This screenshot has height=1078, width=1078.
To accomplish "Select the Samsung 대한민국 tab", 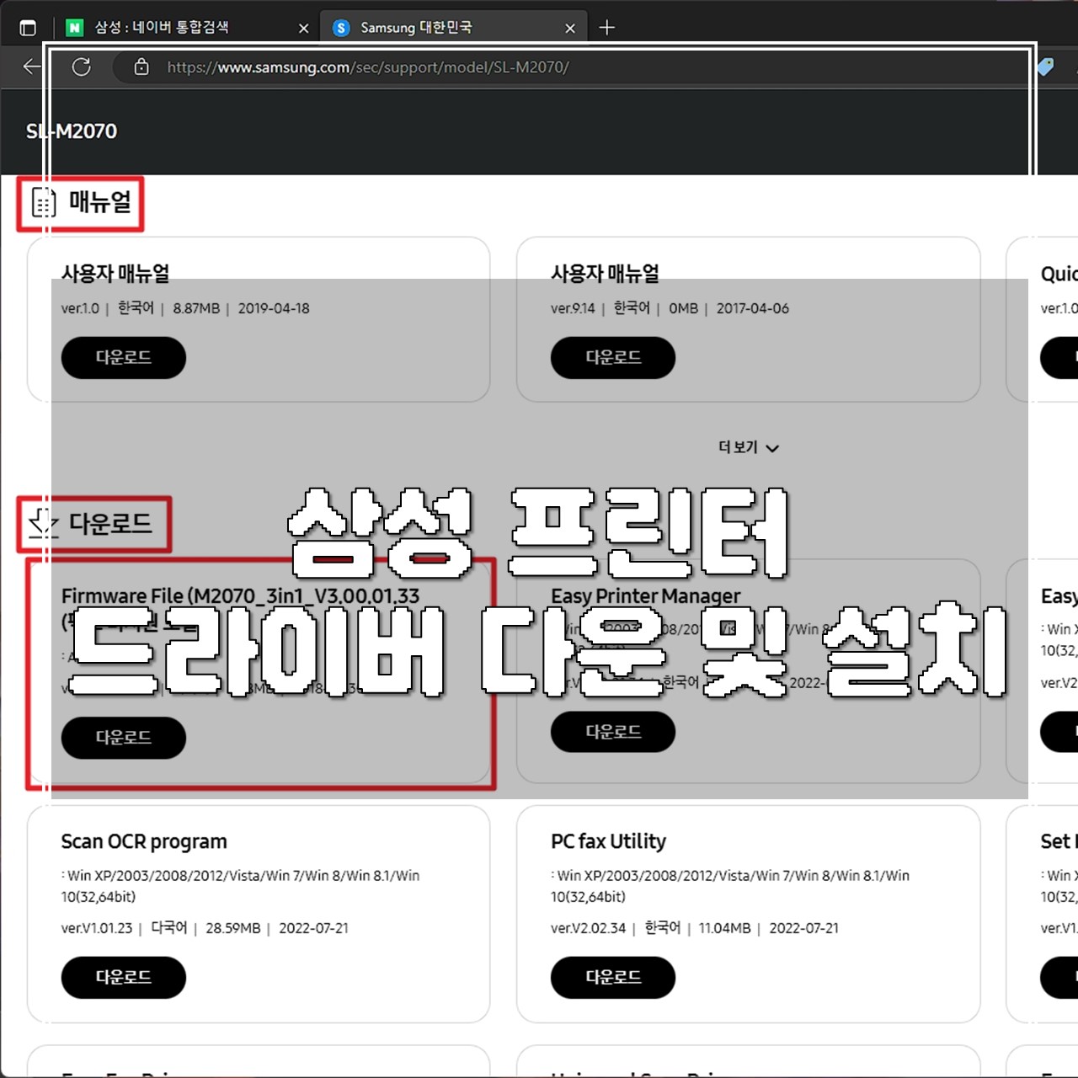I will tap(453, 28).
